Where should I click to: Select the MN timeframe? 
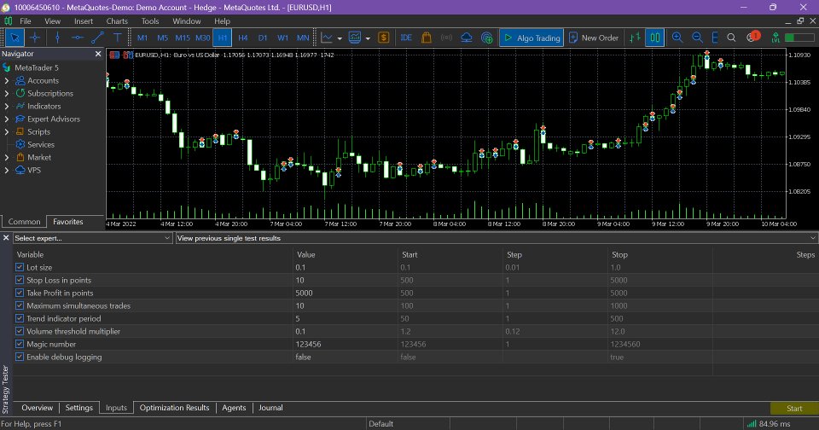303,38
